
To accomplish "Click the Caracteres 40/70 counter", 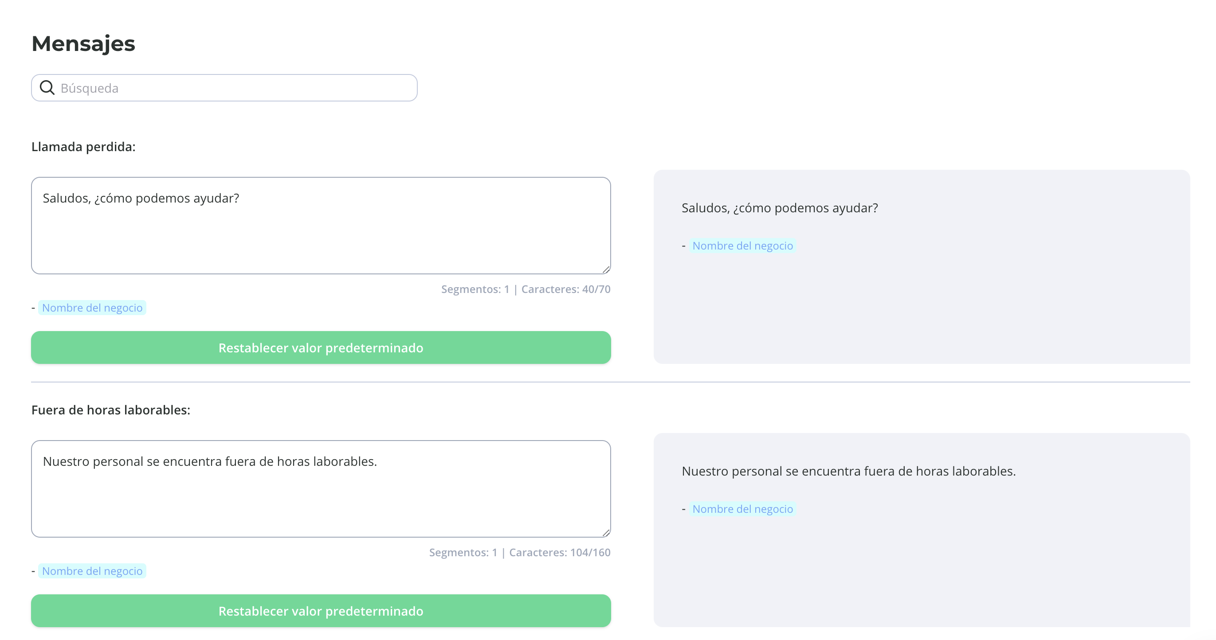I will click(x=566, y=289).
